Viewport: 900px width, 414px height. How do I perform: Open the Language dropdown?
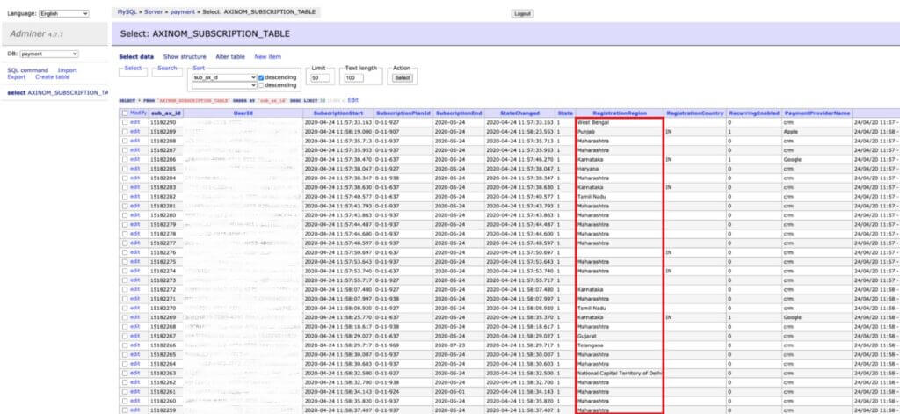point(63,13)
